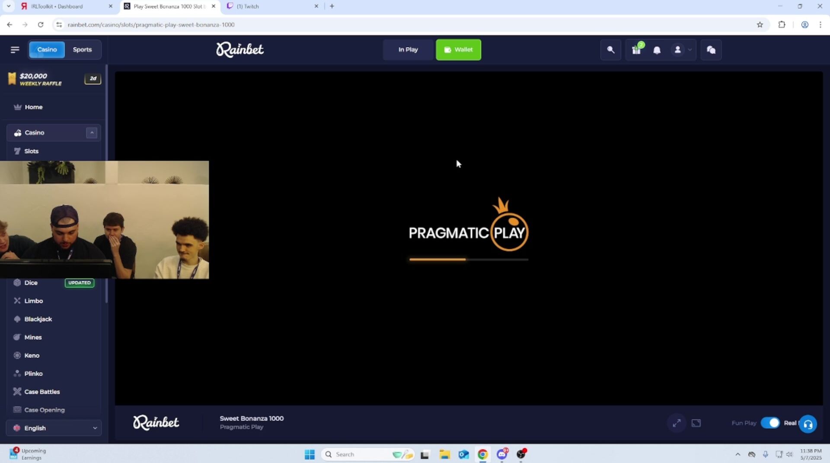Screen dimensions: 830x463
Task: Click the webcam overlay video thumbnail
Action: tap(104, 220)
